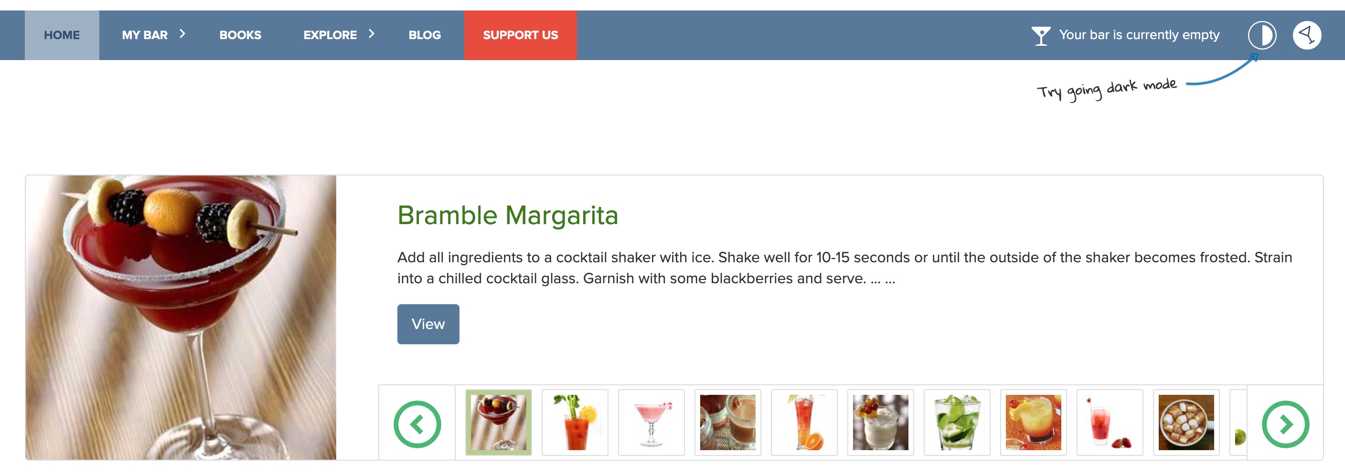Toggle dark mode contrast icon

[x=1261, y=35]
